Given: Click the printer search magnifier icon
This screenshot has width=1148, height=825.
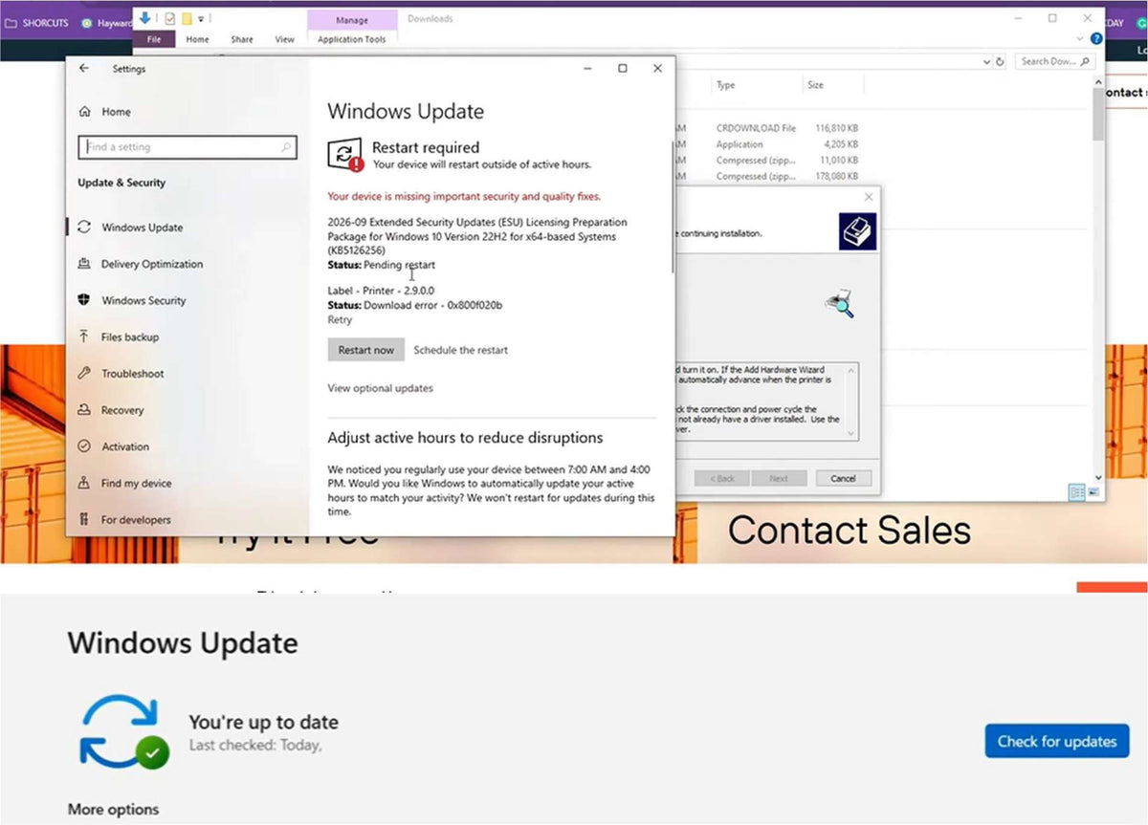Looking at the screenshot, I should tap(839, 302).
